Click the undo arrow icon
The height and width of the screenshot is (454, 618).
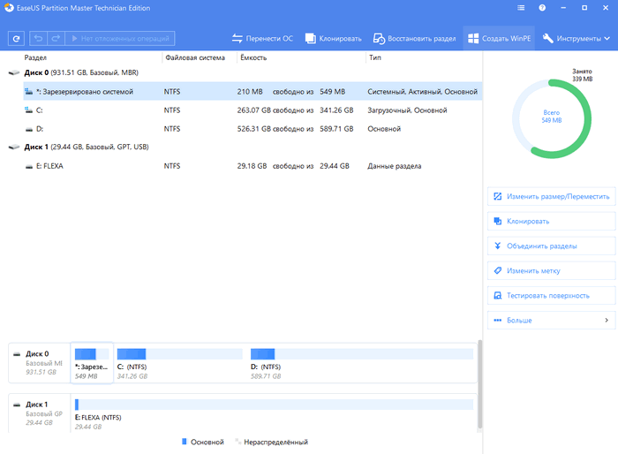39,39
